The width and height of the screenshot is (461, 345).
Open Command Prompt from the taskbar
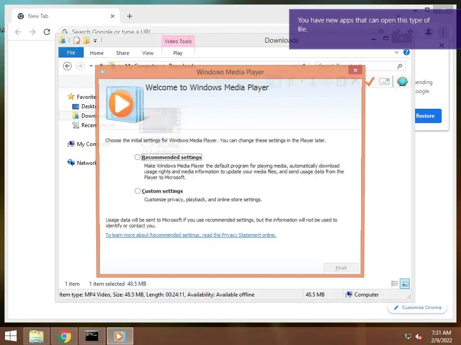(92, 336)
